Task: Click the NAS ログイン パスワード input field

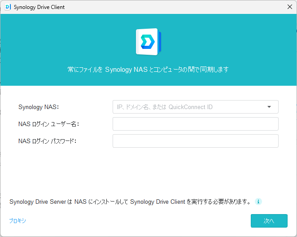Action: point(196,141)
